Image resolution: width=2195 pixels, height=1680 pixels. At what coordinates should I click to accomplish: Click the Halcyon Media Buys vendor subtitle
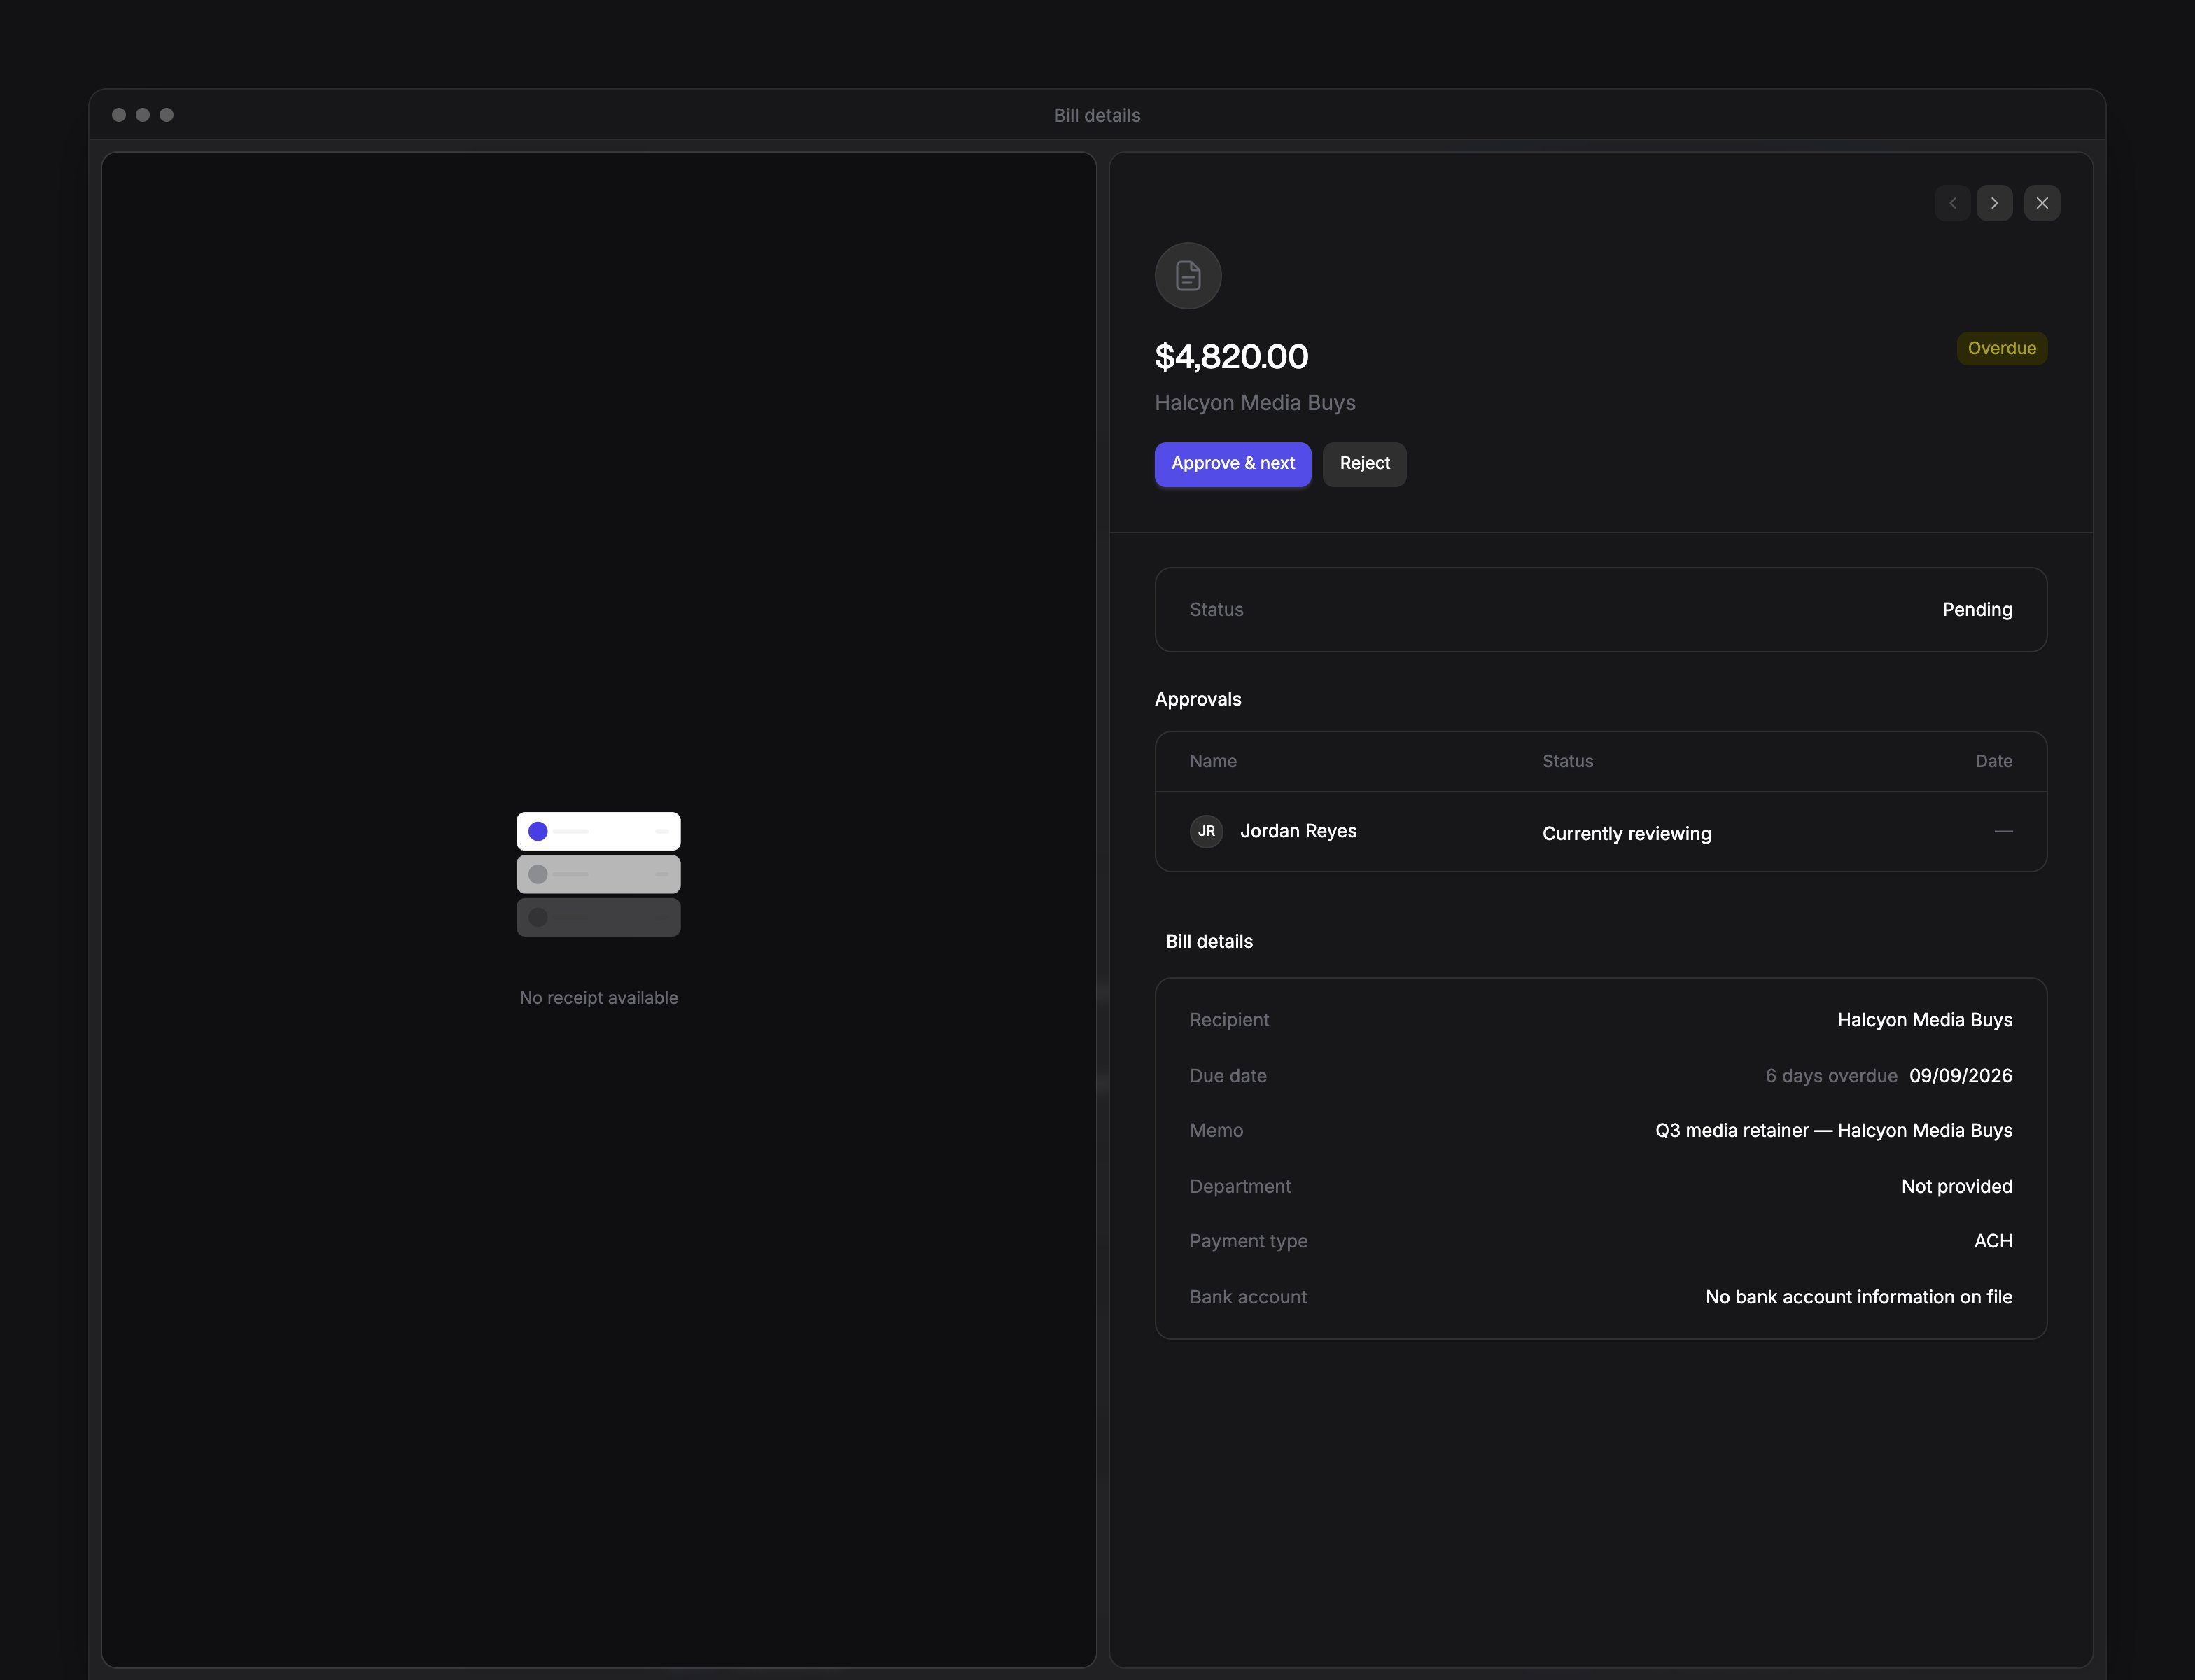[x=1255, y=403]
